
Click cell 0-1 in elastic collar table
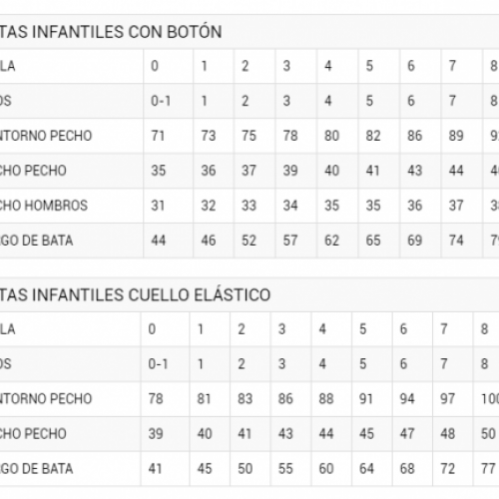[x=158, y=364]
